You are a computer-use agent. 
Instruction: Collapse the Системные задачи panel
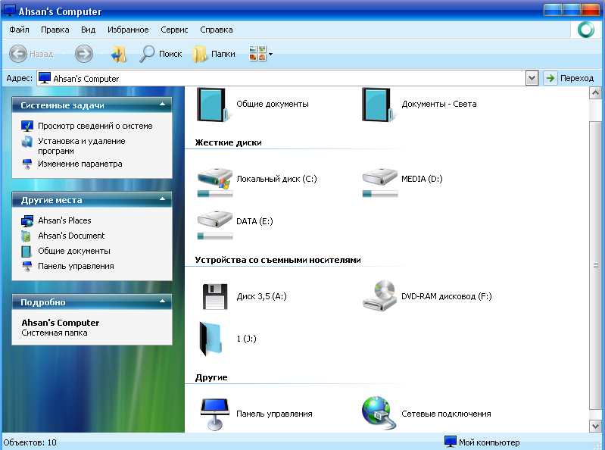[163, 105]
